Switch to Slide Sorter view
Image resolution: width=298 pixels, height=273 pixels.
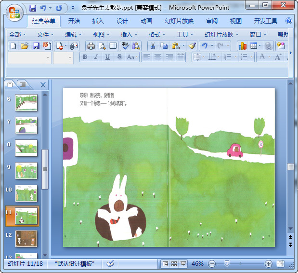coord(174,264)
